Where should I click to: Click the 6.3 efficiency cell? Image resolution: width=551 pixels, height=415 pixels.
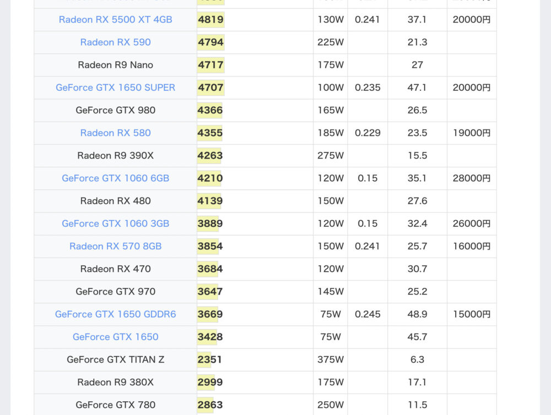[x=417, y=359]
